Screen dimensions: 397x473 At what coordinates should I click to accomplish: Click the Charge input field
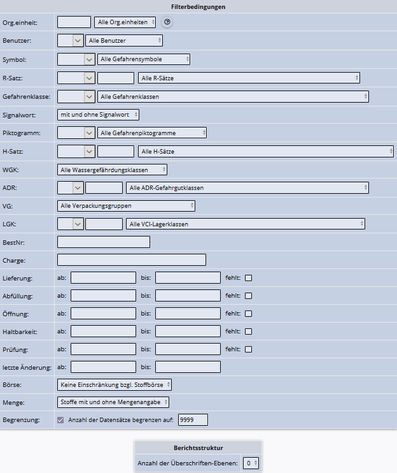point(132,260)
